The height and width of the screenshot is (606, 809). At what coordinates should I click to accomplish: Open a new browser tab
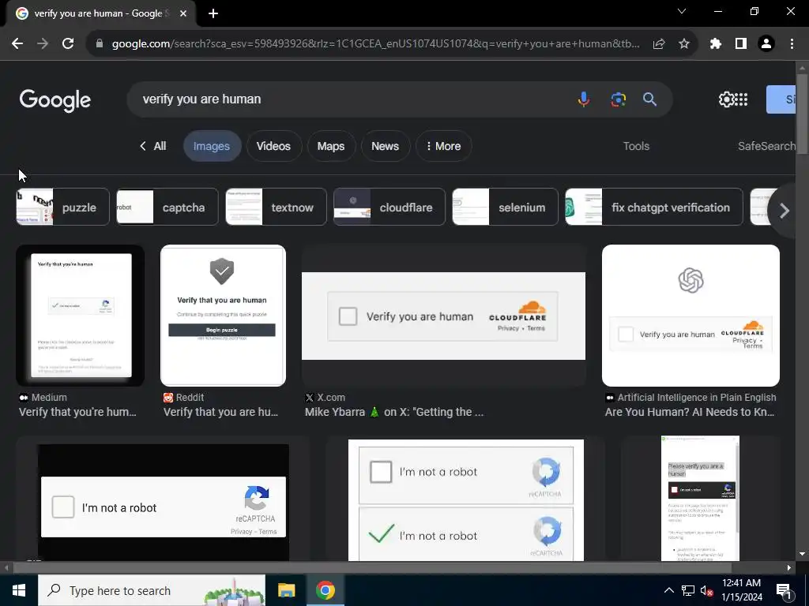coord(213,13)
